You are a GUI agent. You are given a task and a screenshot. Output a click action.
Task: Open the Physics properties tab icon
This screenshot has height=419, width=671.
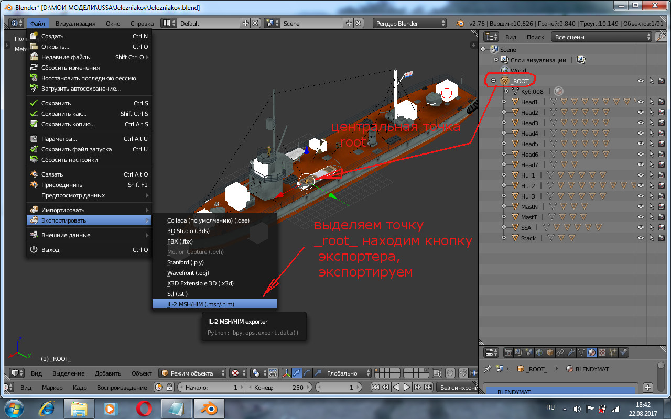(623, 352)
